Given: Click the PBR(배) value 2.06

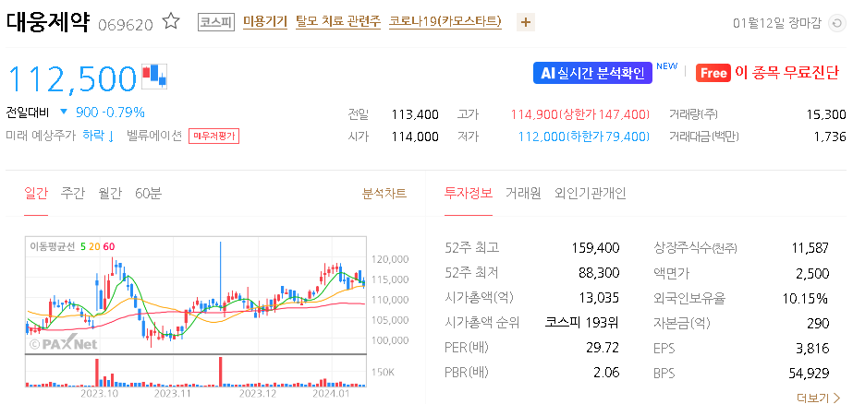Looking at the screenshot, I should (x=606, y=373).
